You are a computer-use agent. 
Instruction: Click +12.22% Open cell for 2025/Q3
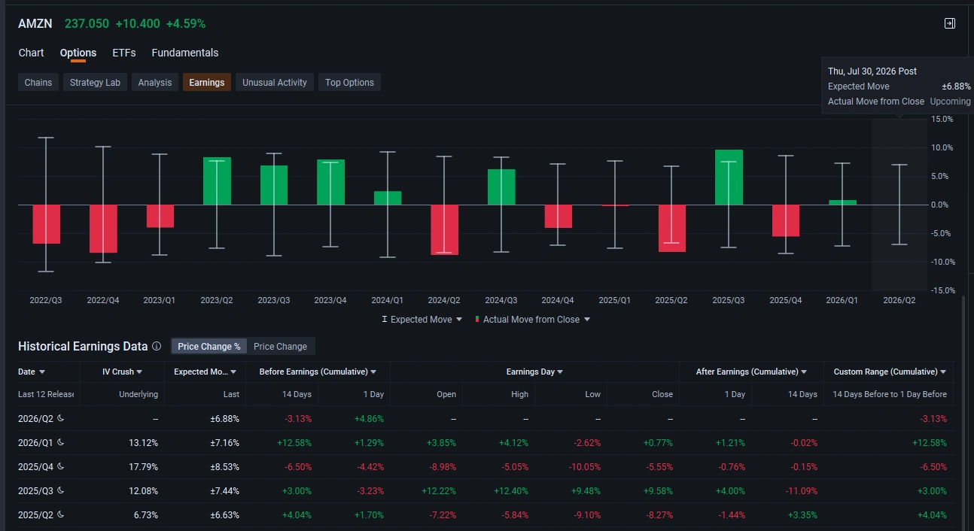[439, 490]
